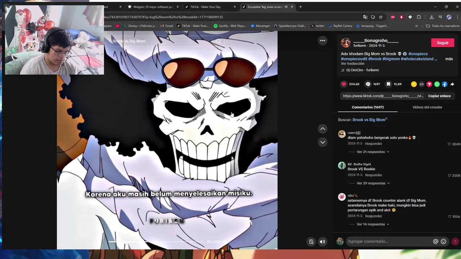Viewport: 461px width, 259px height.
Task: Open the media control icon in Chrome toolbar
Action: pyautogui.click(x=440, y=17)
